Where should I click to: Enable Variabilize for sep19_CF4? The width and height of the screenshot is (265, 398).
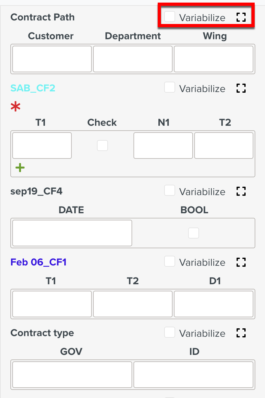pyautogui.click(x=169, y=191)
